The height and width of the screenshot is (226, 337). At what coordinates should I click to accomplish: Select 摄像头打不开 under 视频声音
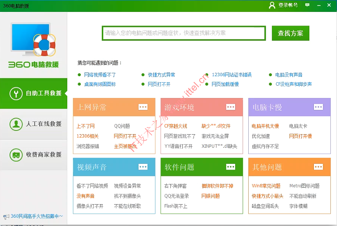pos(90,206)
